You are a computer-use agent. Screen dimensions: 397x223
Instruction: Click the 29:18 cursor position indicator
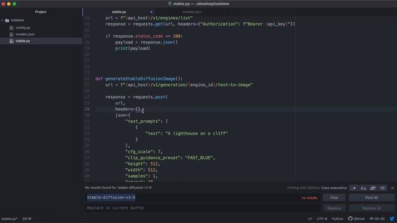point(27,219)
